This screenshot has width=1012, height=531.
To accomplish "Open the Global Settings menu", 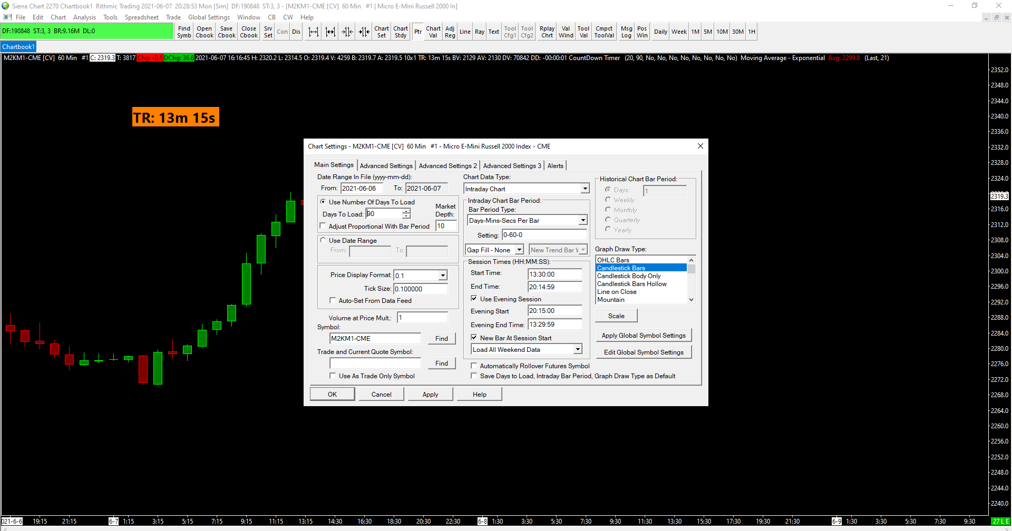I will [x=209, y=17].
